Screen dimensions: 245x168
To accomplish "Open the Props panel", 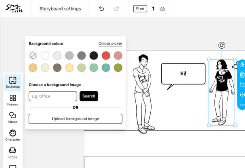I will (12, 153).
